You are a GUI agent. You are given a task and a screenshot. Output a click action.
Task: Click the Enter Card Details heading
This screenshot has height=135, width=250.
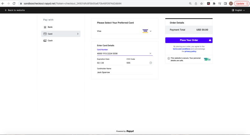tap(105, 45)
